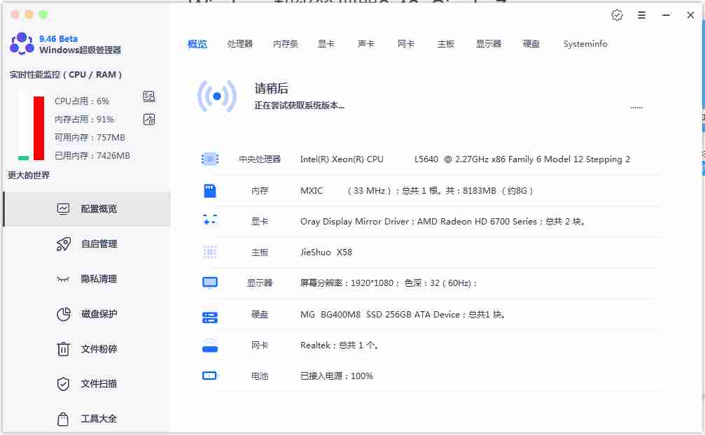Click the app logo icon

tap(22, 43)
